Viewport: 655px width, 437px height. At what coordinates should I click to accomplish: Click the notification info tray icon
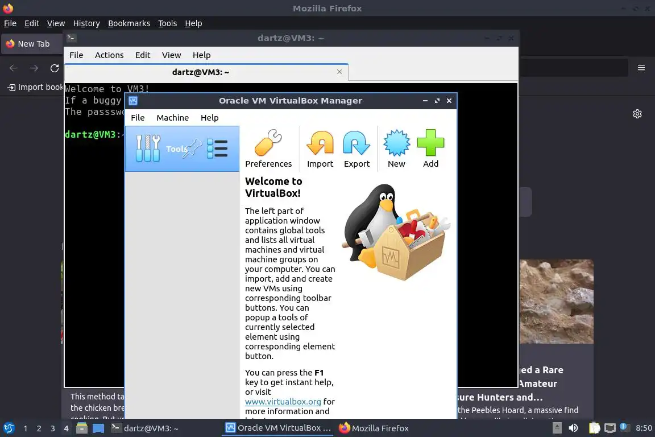click(624, 427)
